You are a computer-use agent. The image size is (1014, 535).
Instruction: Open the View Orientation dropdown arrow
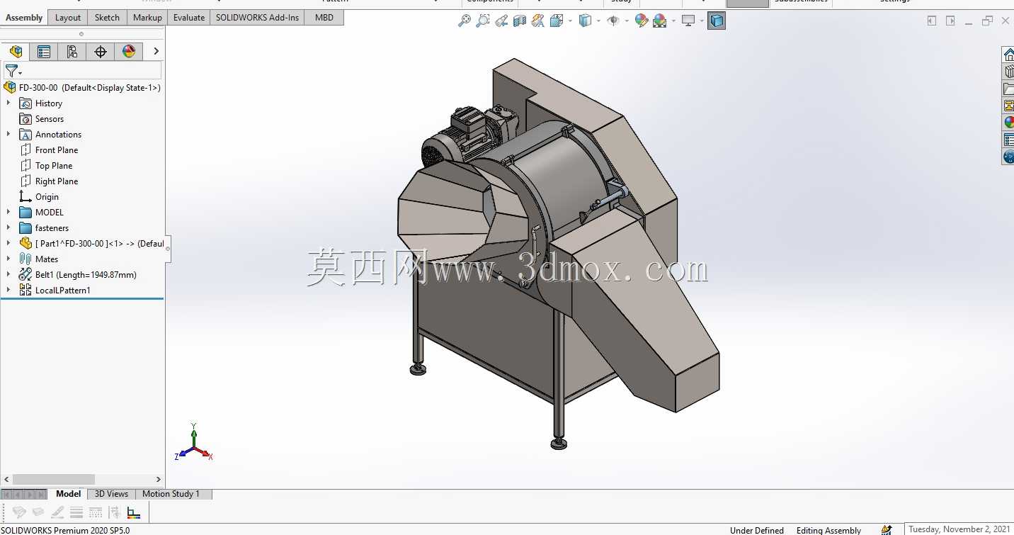coord(570,21)
